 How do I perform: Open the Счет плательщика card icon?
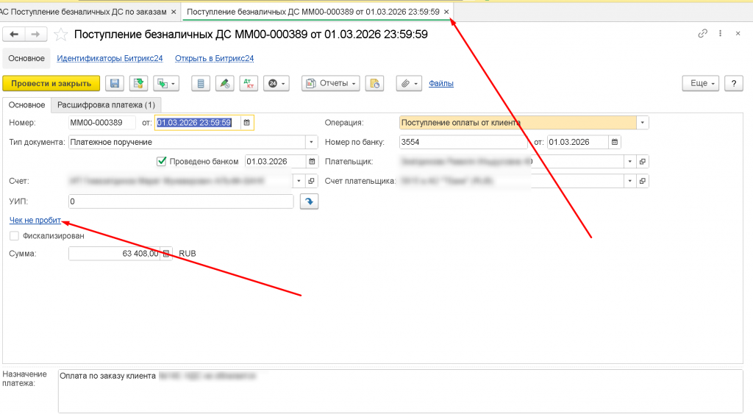(x=643, y=181)
